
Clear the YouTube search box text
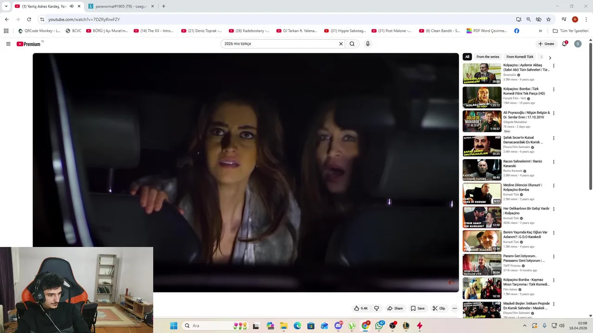point(341,44)
